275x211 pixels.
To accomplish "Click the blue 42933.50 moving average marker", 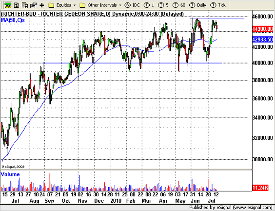I will (262, 40).
